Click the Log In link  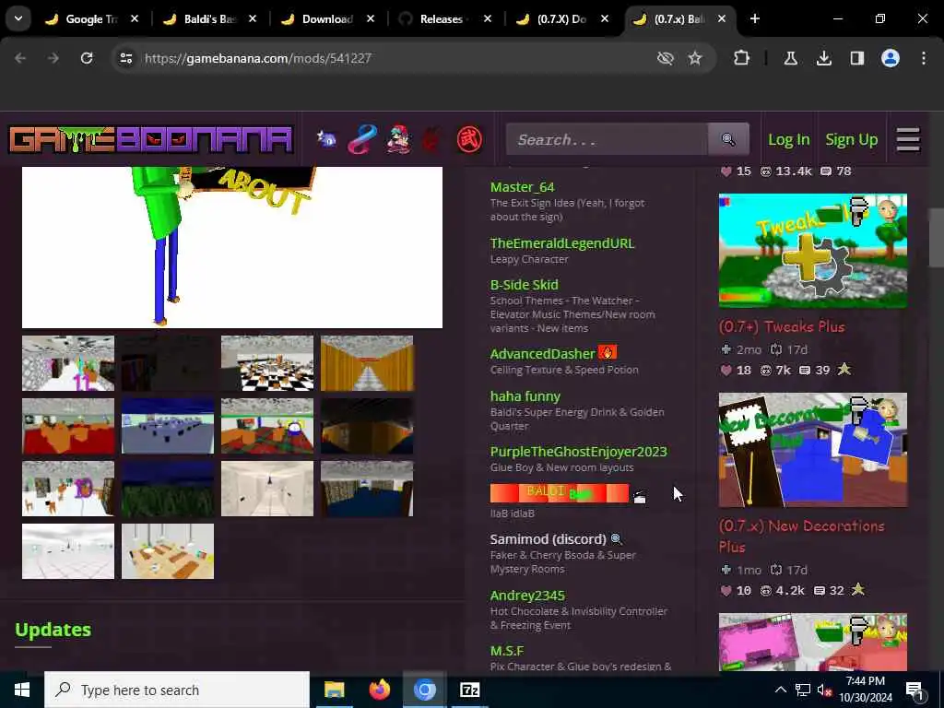click(x=789, y=140)
